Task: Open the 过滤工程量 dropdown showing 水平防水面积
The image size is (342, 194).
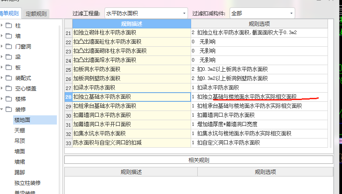Action: pyautogui.click(x=146, y=13)
